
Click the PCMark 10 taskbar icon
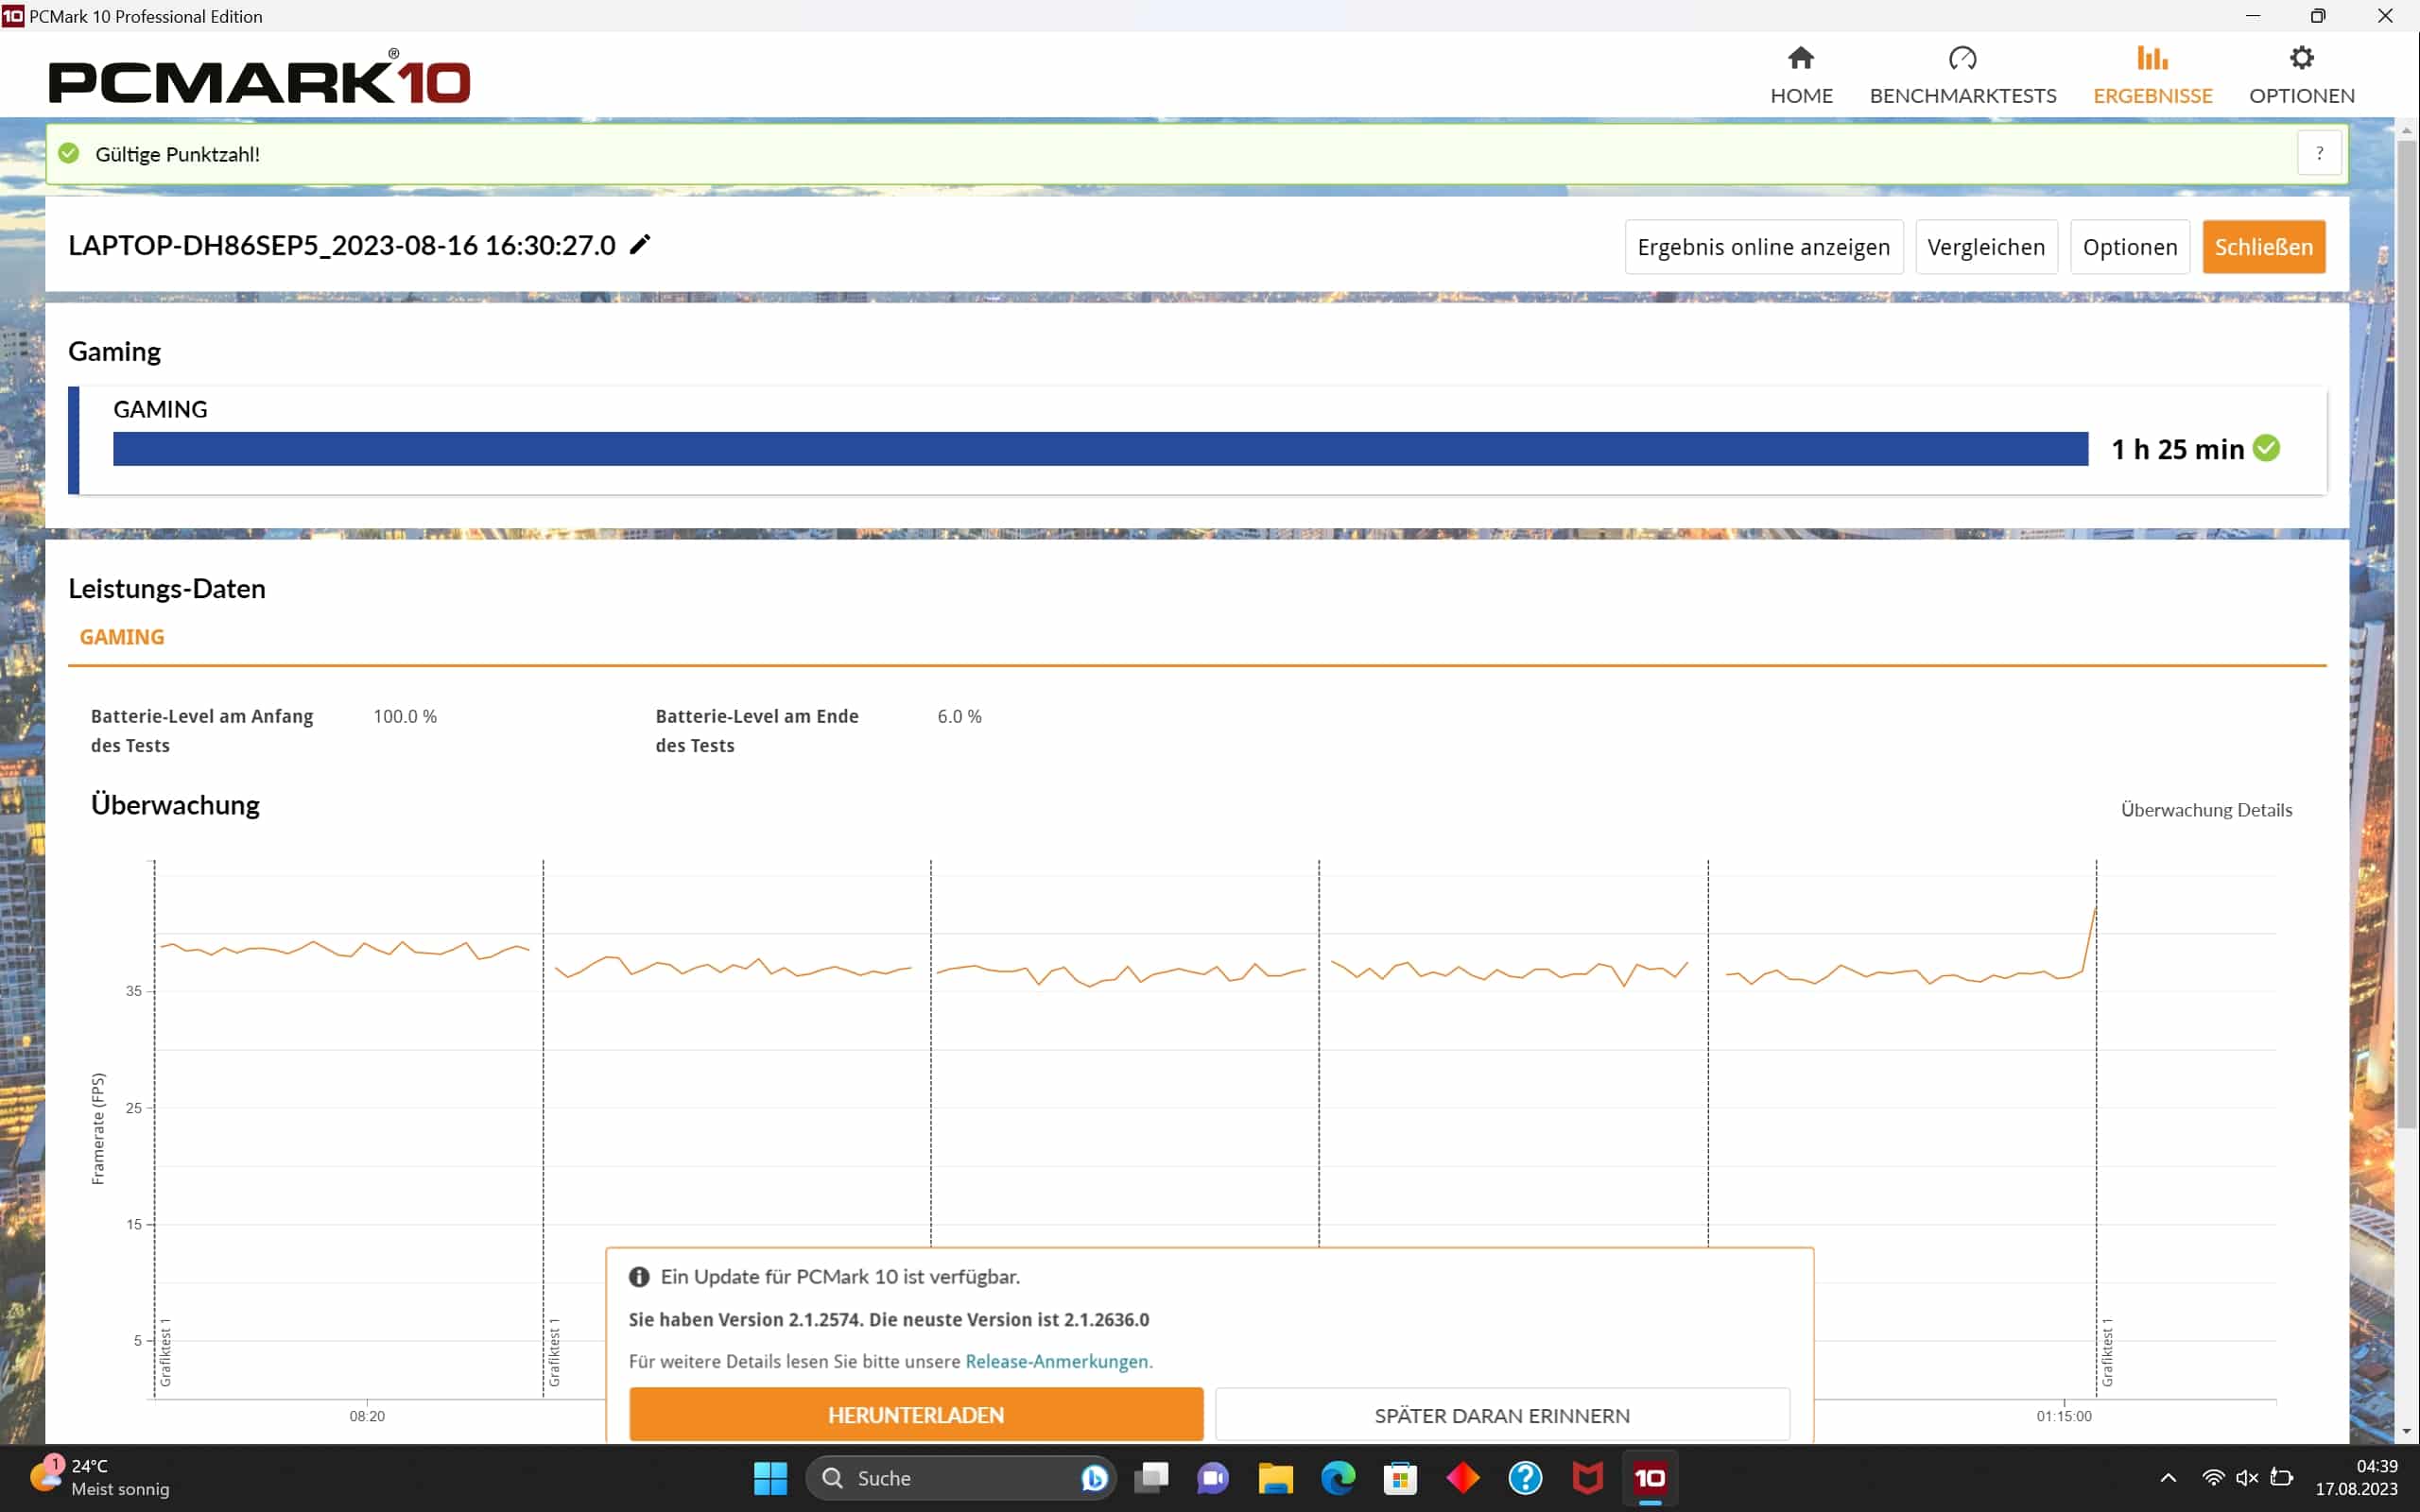[1650, 1477]
